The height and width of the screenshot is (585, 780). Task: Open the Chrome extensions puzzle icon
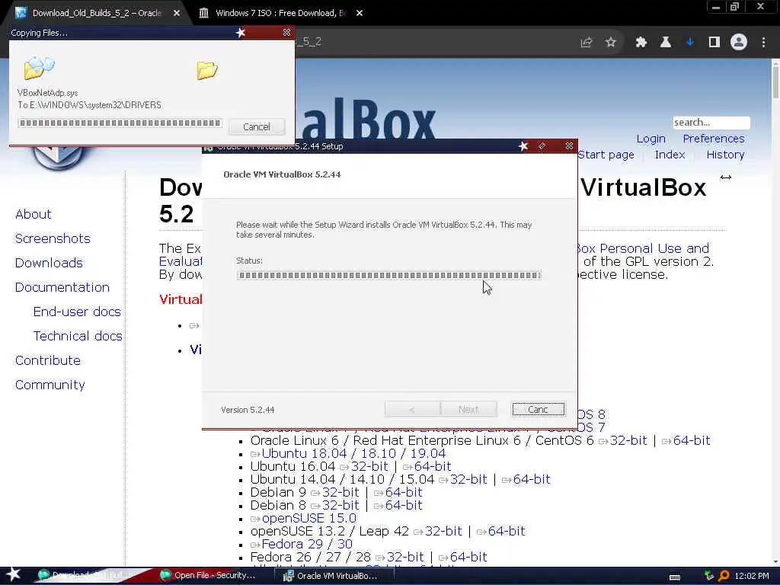pos(641,43)
